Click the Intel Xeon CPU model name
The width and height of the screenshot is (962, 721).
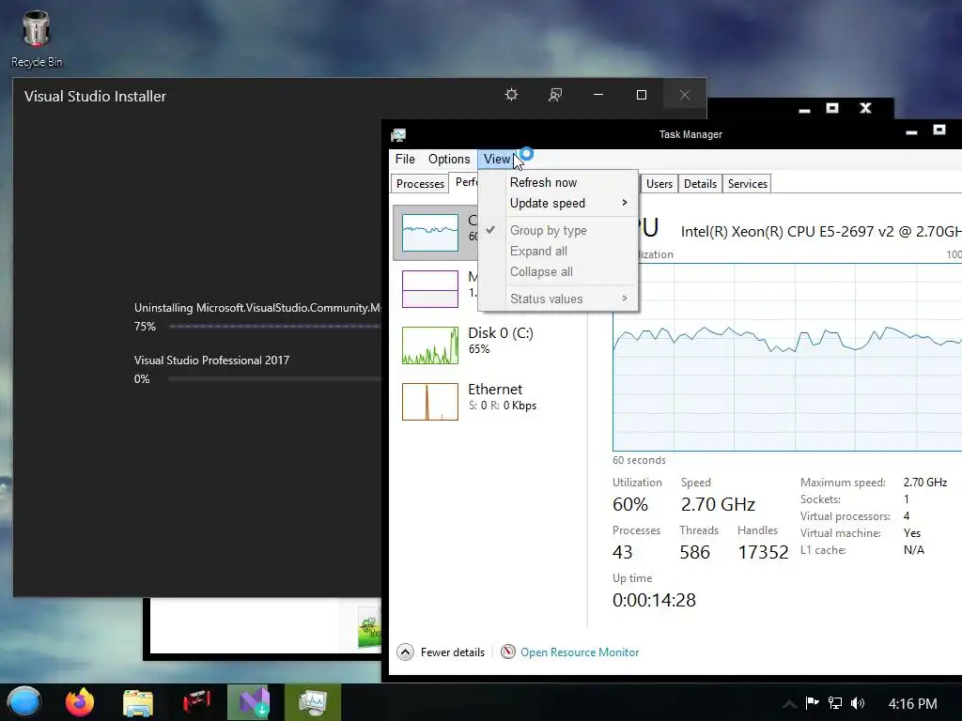click(821, 231)
